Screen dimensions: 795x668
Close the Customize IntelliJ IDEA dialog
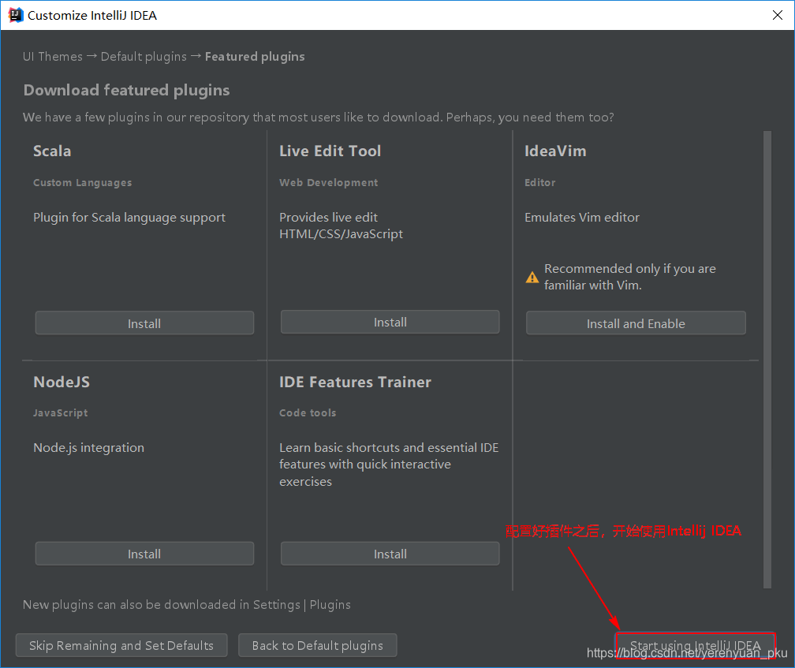(x=778, y=15)
